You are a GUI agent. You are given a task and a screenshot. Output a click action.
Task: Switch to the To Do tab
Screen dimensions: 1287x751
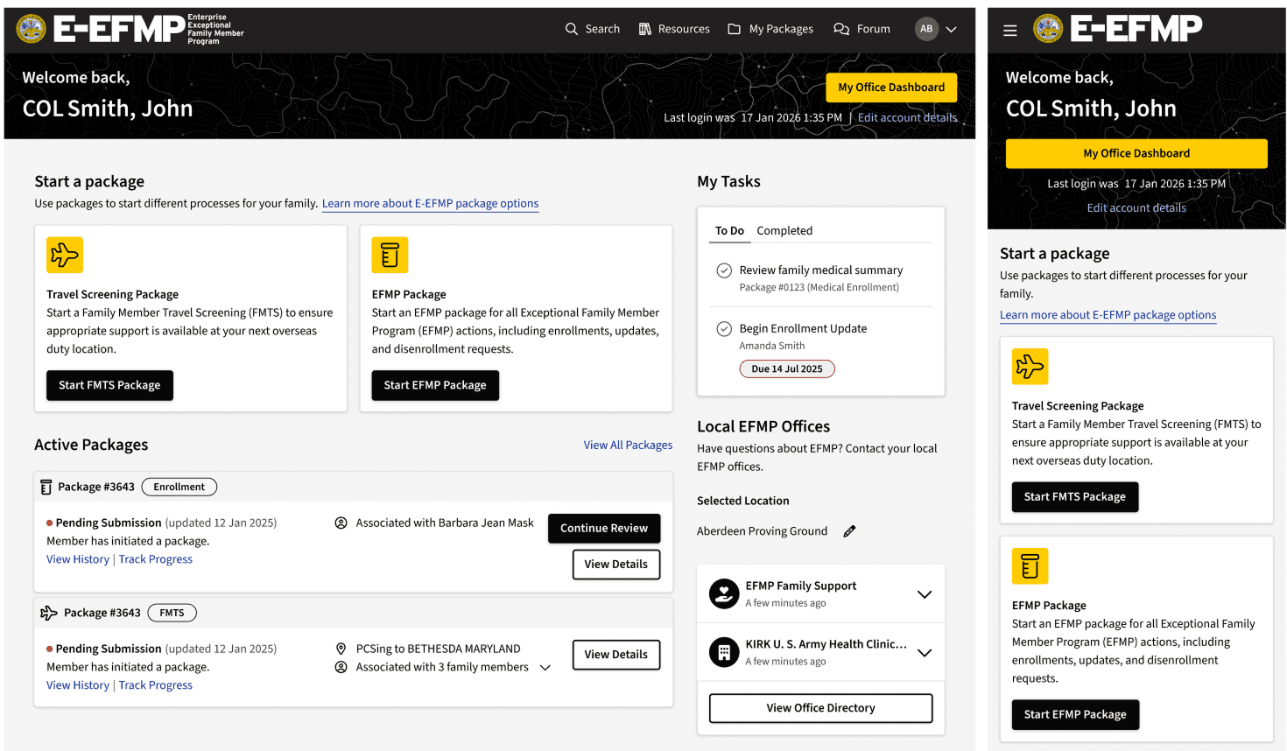(729, 231)
